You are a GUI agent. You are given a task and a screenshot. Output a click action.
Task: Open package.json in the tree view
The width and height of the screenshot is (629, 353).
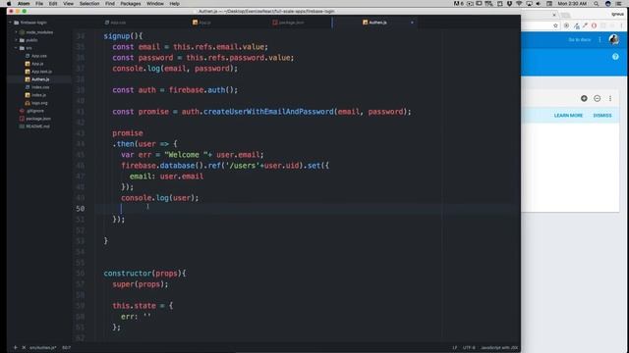tap(38, 119)
